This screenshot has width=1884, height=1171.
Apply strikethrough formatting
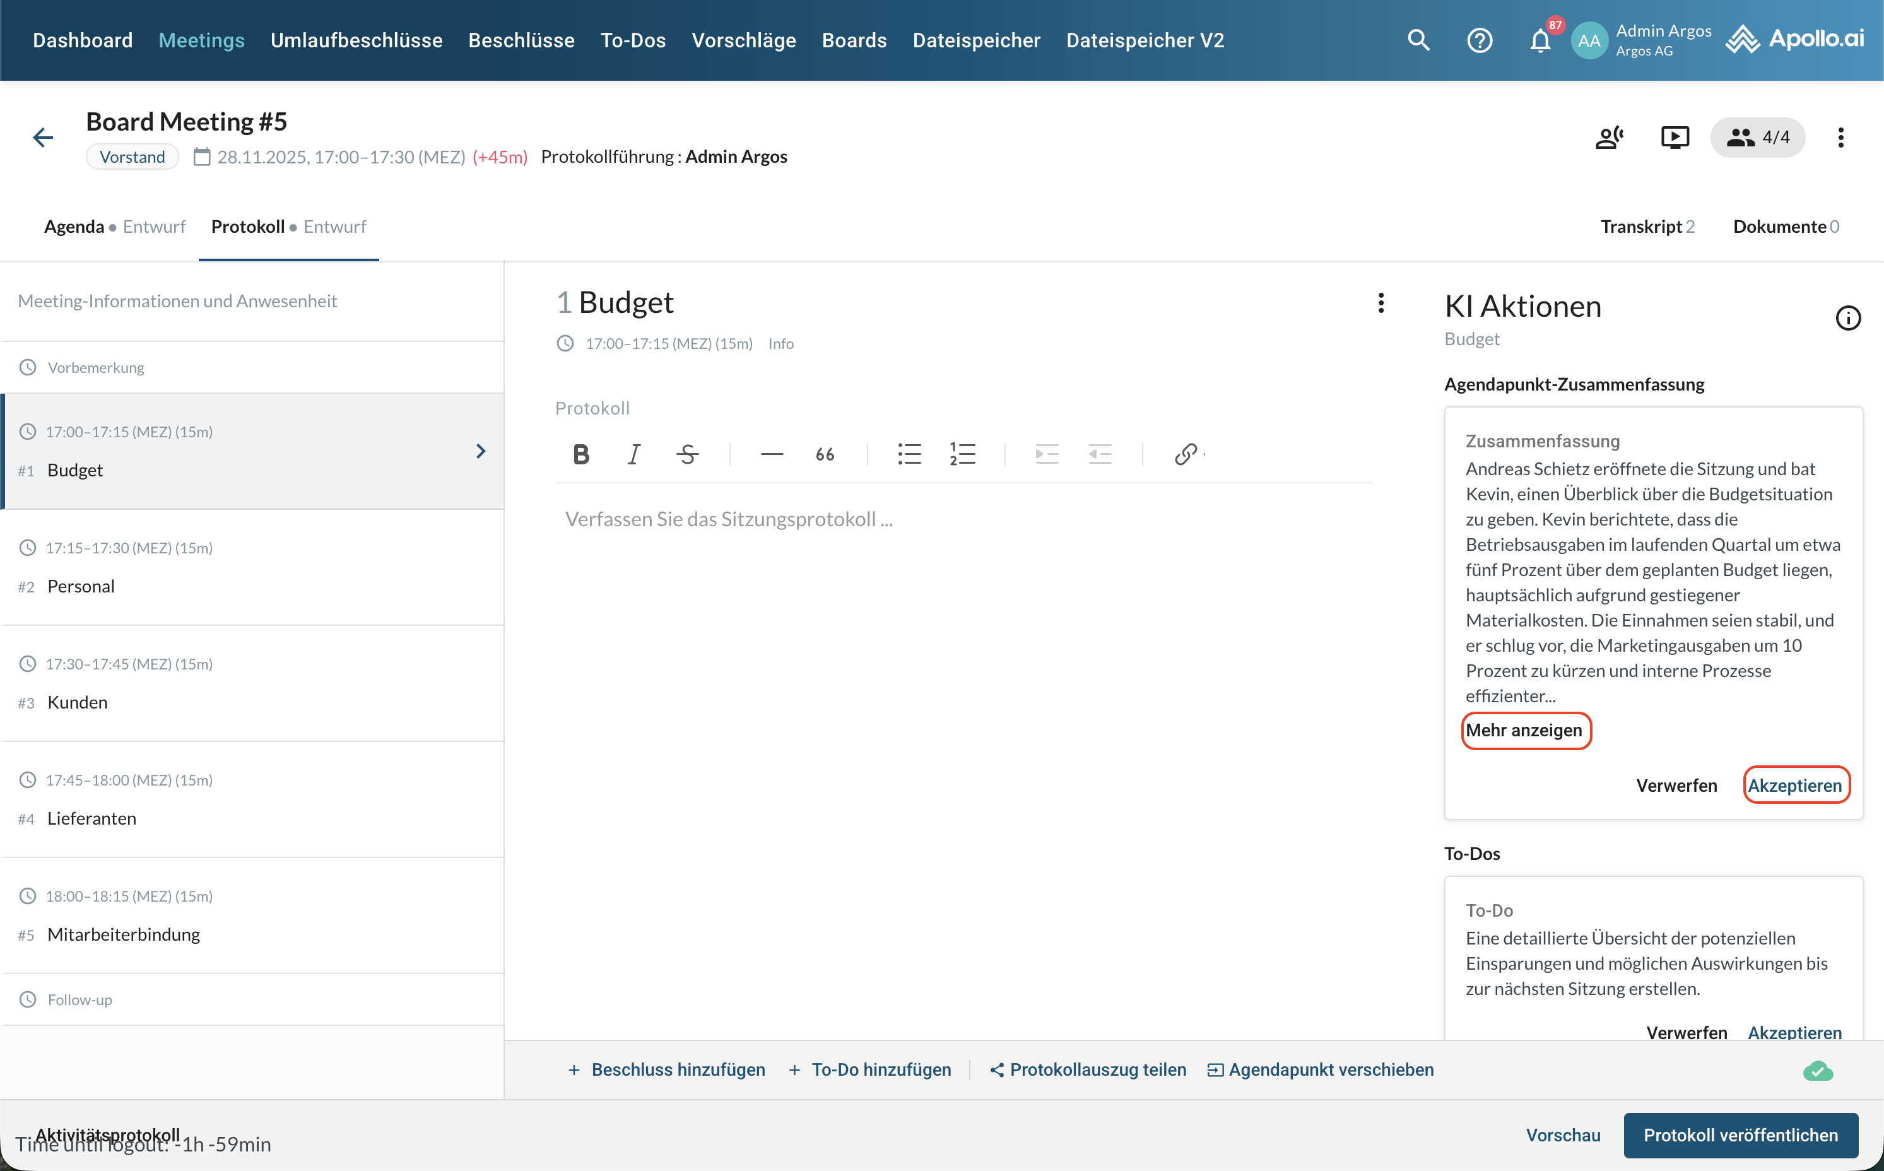pyautogui.click(x=687, y=454)
